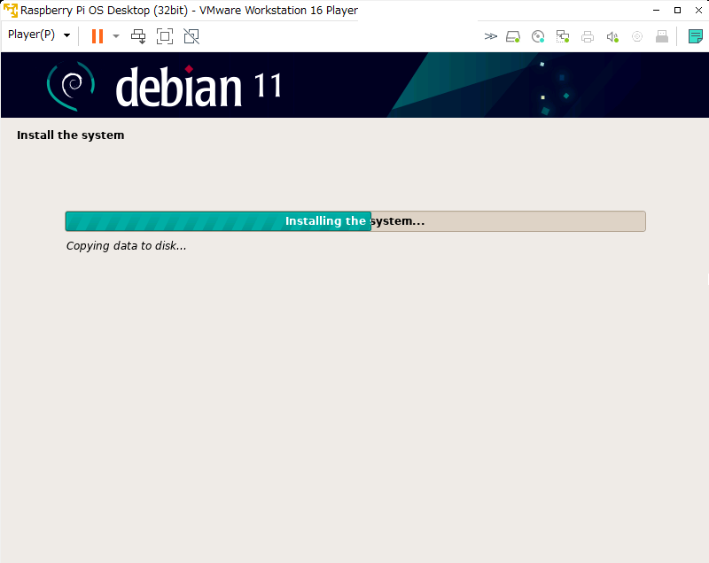Viewport: 709px width, 563px height.
Task: Click the camera device icon
Action: (x=637, y=36)
